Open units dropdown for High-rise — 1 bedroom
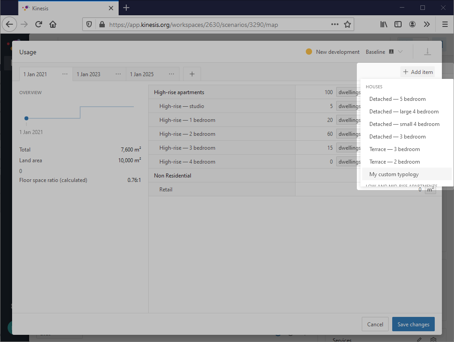Image resolution: width=454 pixels, height=342 pixels. (x=349, y=120)
